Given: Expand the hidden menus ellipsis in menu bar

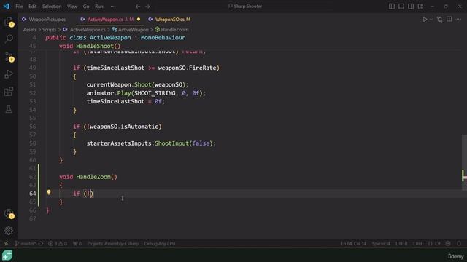Looking at the screenshot, I should (x=113, y=7).
